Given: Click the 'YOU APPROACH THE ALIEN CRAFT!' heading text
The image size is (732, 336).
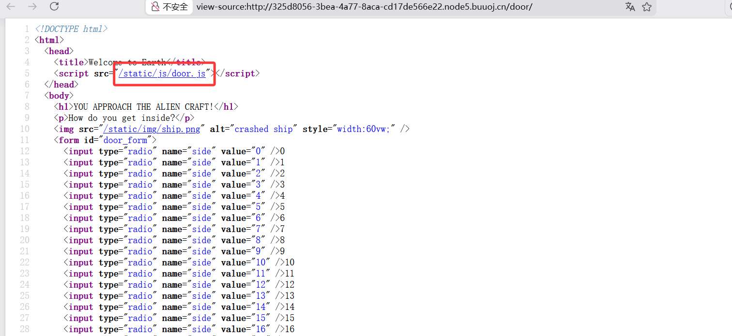Looking at the screenshot, I should [x=143, y=107].
